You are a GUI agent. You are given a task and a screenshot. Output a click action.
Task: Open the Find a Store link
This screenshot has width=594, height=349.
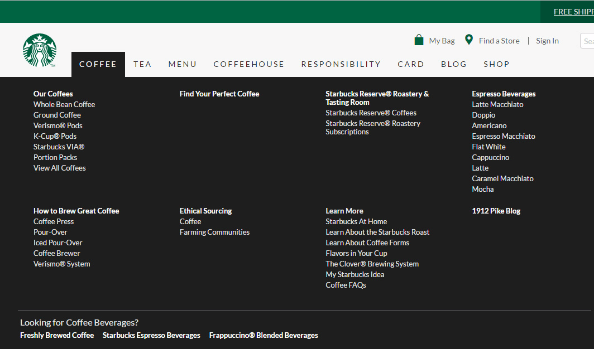(499, 41)
